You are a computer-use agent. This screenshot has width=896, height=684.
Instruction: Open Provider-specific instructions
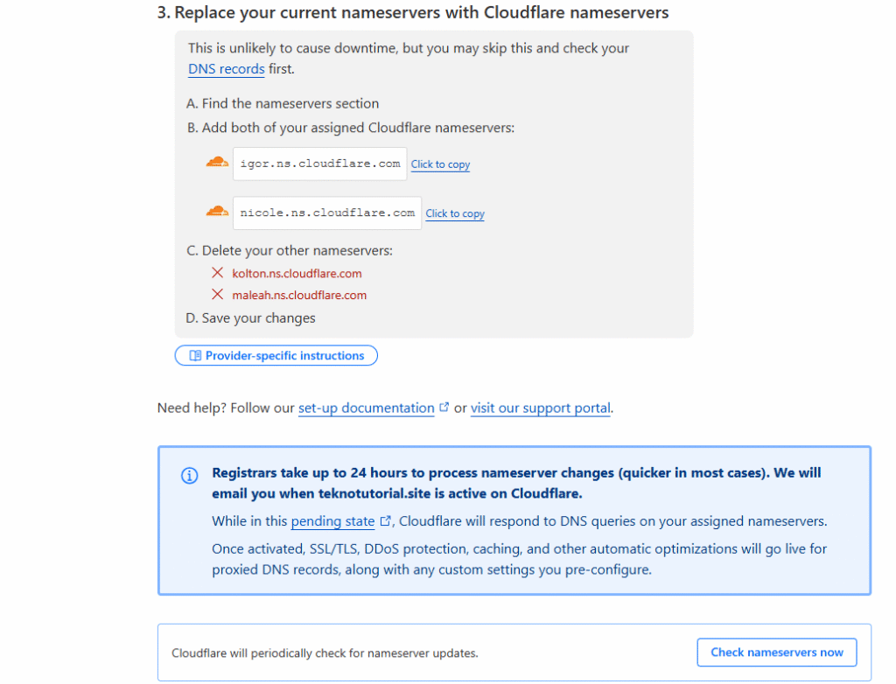point(276,355)
